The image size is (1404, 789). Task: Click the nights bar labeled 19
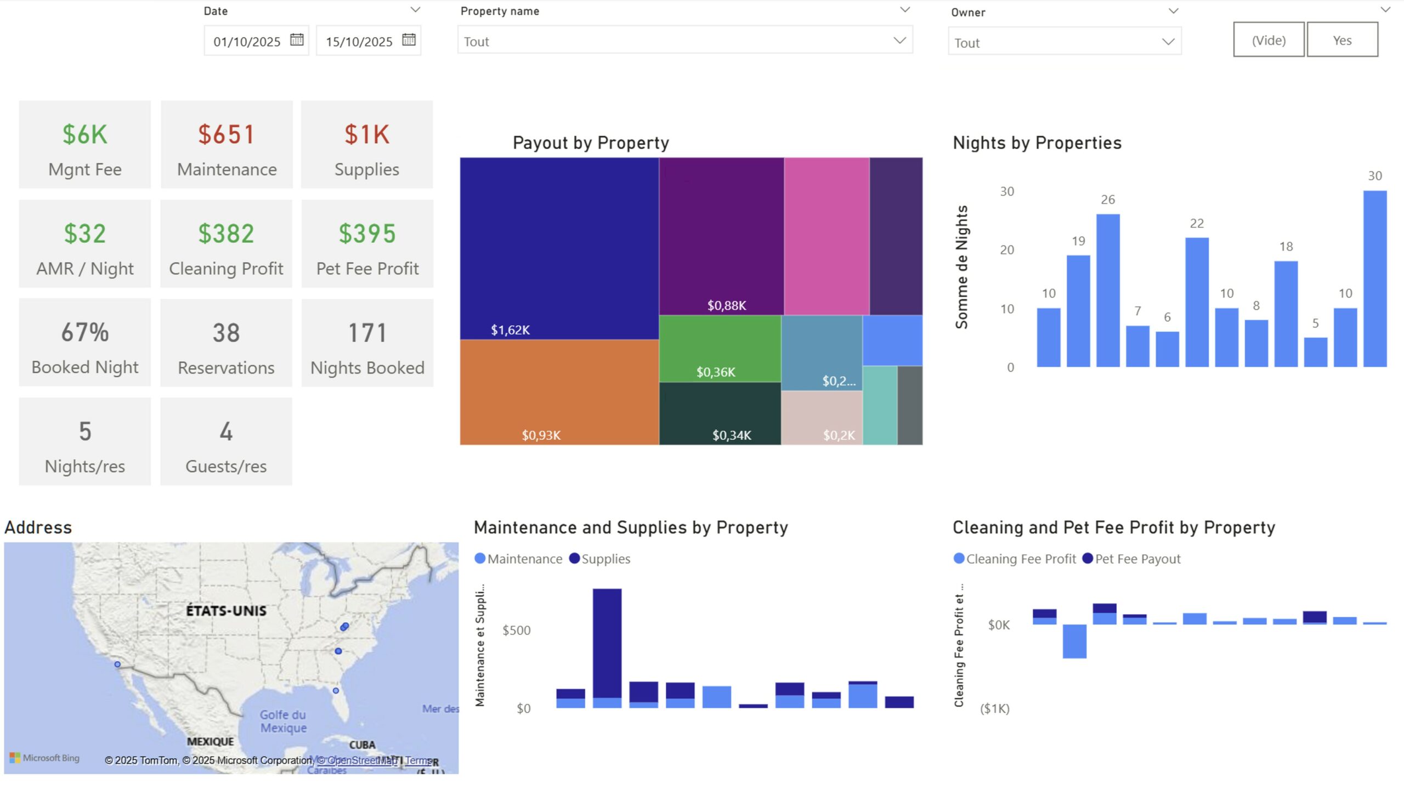point(1078,311)
